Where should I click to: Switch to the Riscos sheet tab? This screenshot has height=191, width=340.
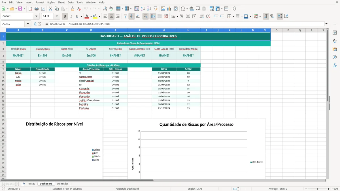point(32,184)
